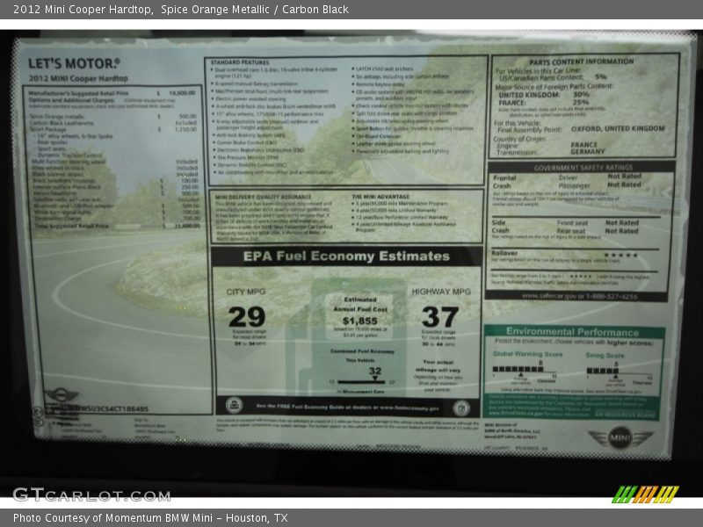Click the "GOVERNMENT SAFETY RATINGS" header
Screen dimensions: 703x527
pos(583,168)
